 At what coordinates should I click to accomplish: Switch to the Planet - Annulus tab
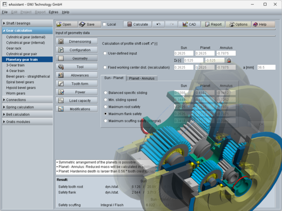pyautogui.click(x=142, y=78)
